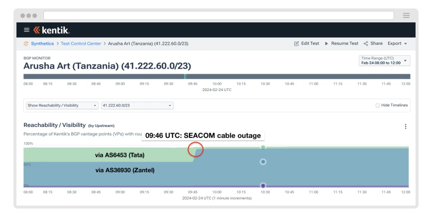Click the purple data point at 10:30
This screenshot has width=437, height=215.
(263, 186)
